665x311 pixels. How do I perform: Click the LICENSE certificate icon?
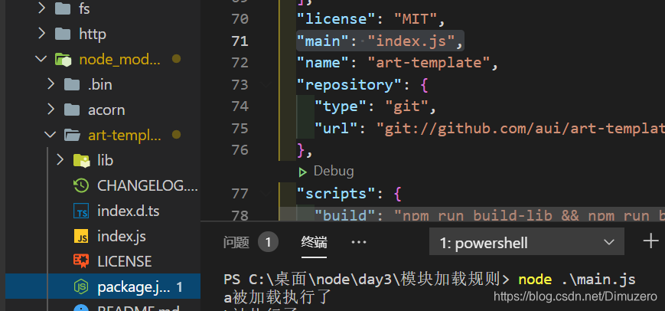click(81, 261)
